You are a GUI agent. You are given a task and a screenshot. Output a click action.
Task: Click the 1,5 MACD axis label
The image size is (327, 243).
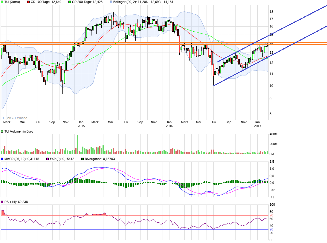click(272, 162)
